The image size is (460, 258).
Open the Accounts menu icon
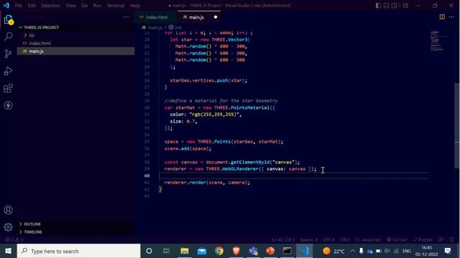(x=9, y=210)
